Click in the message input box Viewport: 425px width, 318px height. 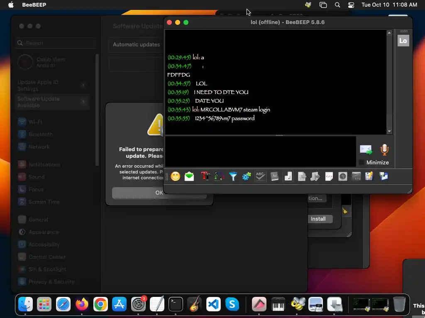(261, 152)
